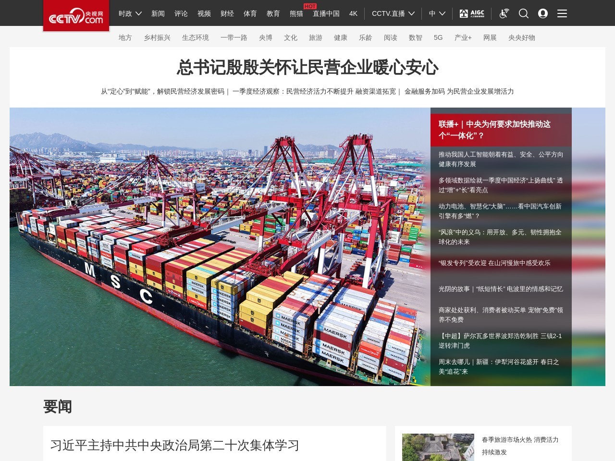
Task: Select 熊猫 with HOT badge
Action: [x=296, y=13]
